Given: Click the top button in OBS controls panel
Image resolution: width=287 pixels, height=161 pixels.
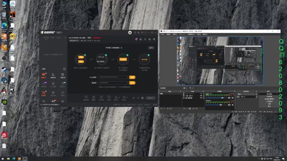Looking at the screenshot, I should coord(269,94).
